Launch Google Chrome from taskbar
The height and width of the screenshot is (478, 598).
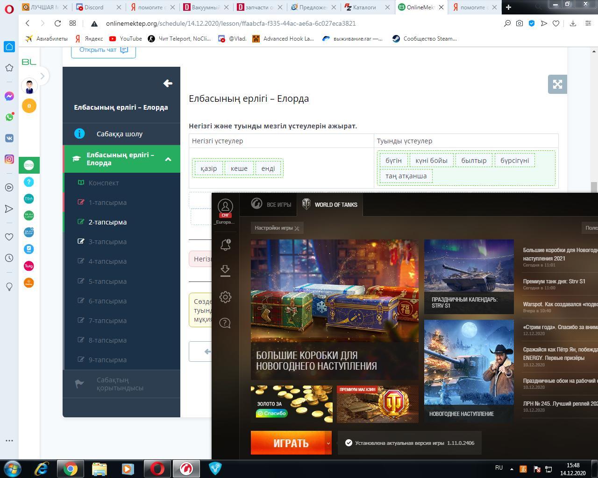[71, 469]
